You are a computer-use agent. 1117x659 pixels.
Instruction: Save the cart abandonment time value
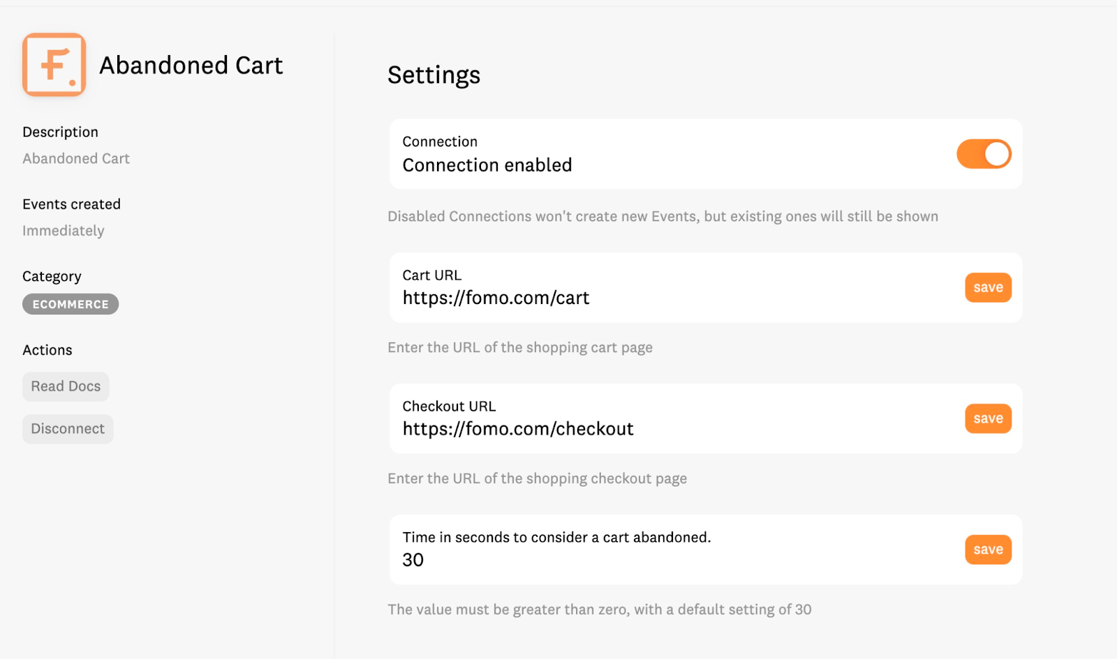pos(987,549)
